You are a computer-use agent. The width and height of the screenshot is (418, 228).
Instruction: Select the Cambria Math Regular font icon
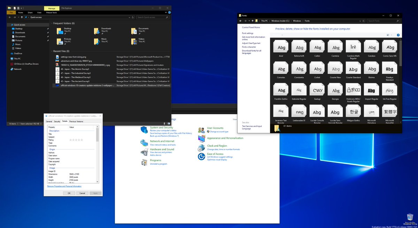click(354, 47)
